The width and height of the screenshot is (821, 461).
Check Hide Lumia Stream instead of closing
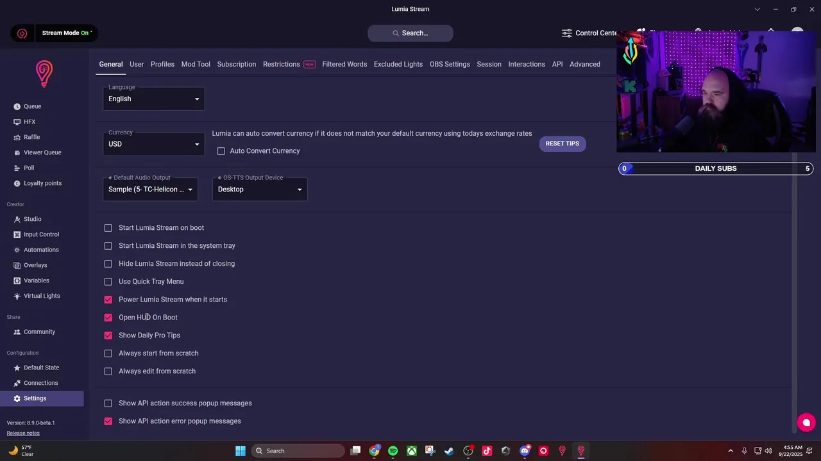pyautogui.click(x=108, y=264)
